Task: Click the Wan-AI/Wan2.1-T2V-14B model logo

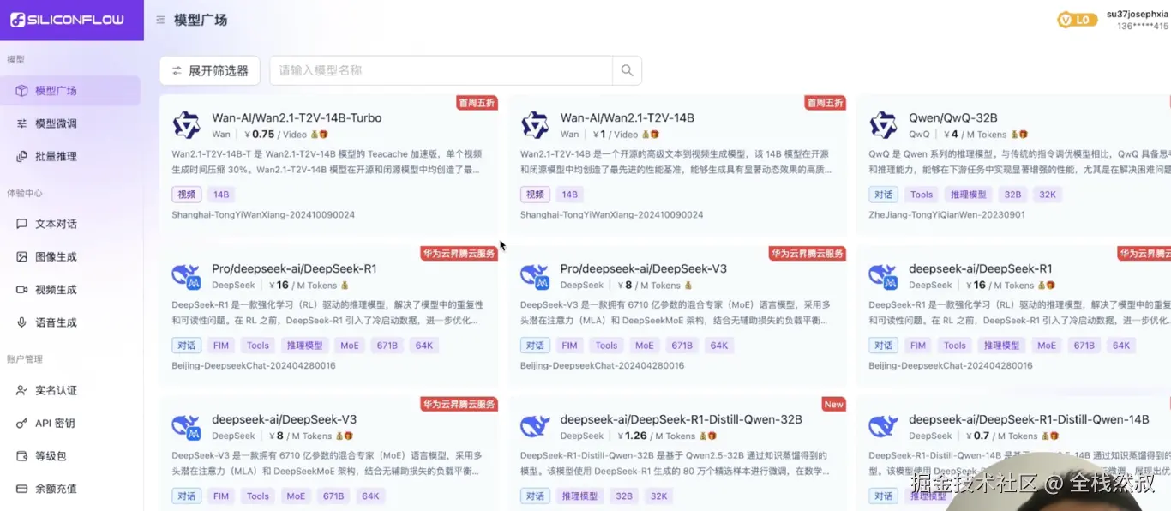Action: (x=535, y=125)
